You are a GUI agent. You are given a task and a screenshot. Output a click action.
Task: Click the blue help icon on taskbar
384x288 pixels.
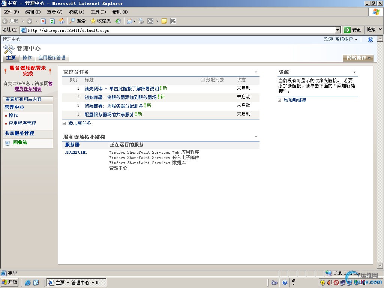[285, 283]
